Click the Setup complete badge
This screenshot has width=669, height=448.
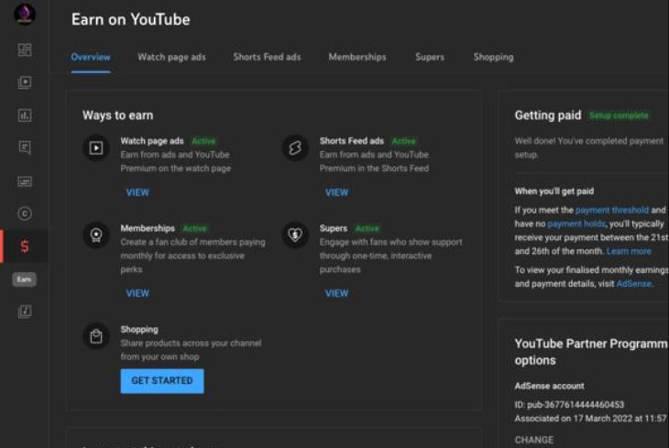pyautogui.click(x=620, y=115)
